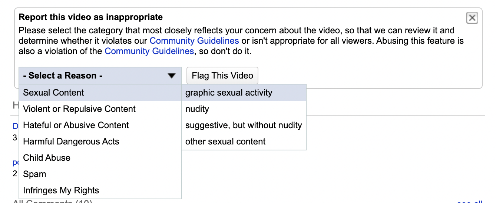Click the dropdown arrow triangle
The image size is (496, 203).
pos(171,76)
